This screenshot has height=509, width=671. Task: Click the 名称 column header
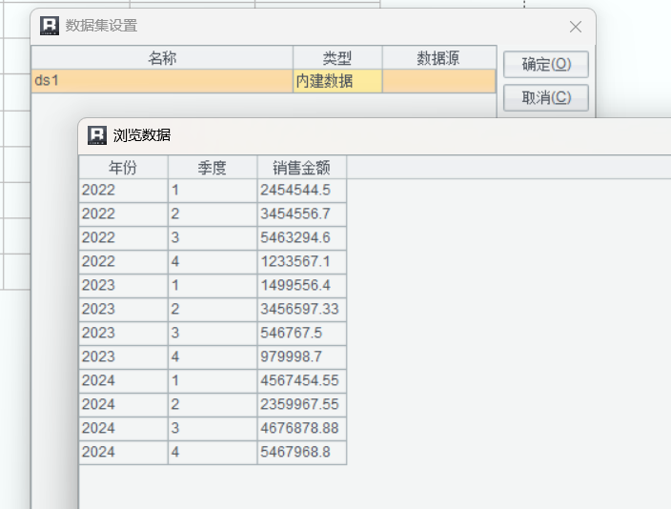[x=162, y=58]
